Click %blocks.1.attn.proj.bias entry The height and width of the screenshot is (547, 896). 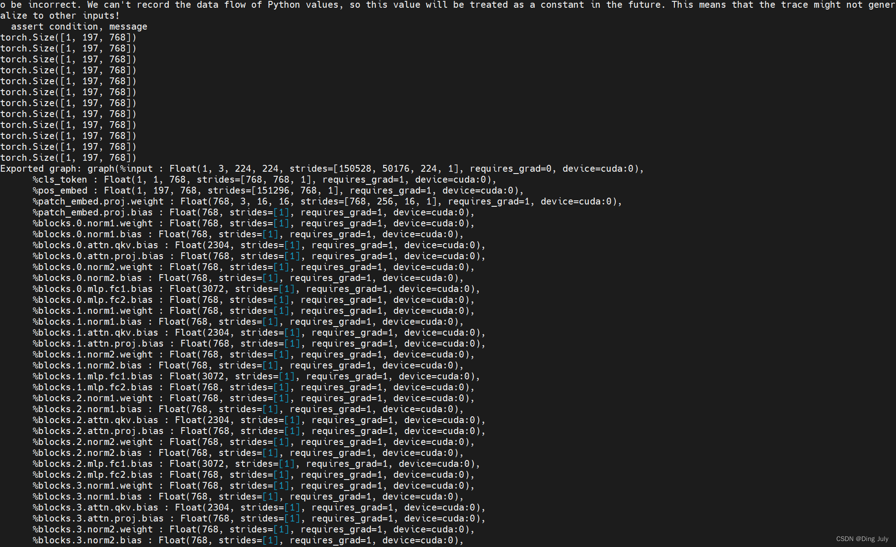click(98, 344)
